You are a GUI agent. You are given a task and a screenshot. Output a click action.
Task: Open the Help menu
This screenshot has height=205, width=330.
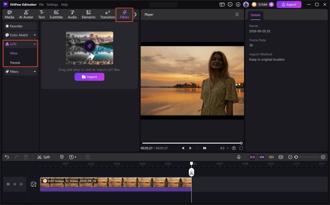pyautogui.click(x=64, y=5)
